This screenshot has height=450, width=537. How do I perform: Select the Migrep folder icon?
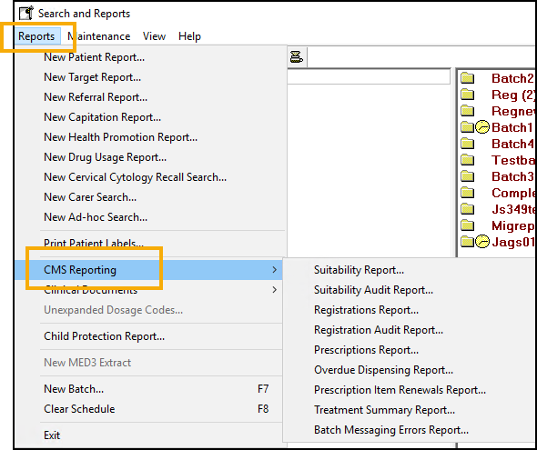pyautogui.click(x=468, y=225)
